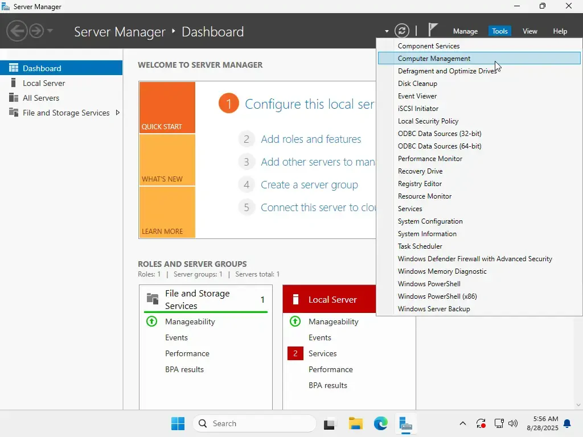This screenshot has height=437, width=583.
Task: Open Recovery Drive
Action: click(479, 171)
